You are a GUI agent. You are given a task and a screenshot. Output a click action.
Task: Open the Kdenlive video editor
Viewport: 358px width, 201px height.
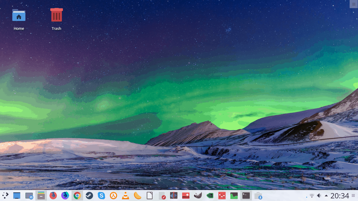(174, 196)
